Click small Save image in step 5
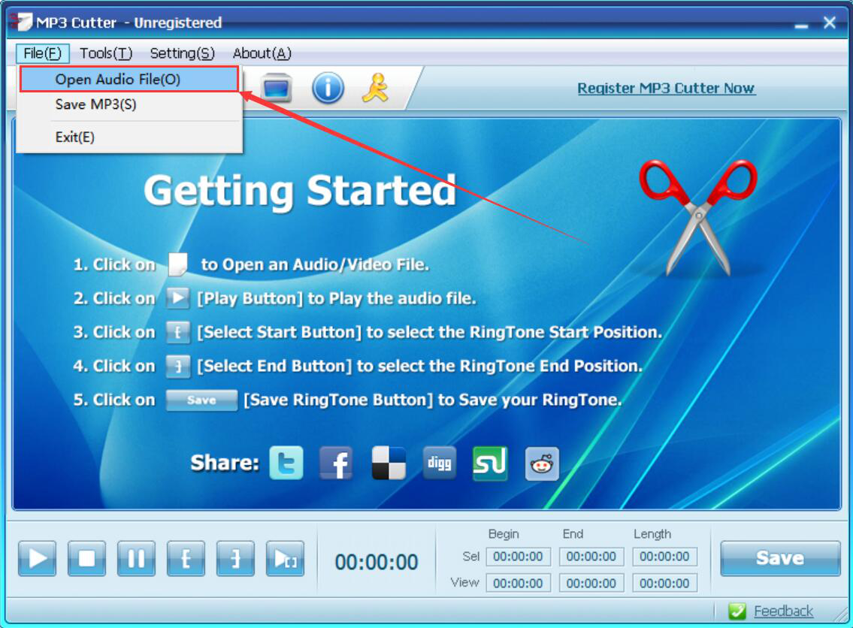Viewport: 853px width, 628px height. coord(201,400)
